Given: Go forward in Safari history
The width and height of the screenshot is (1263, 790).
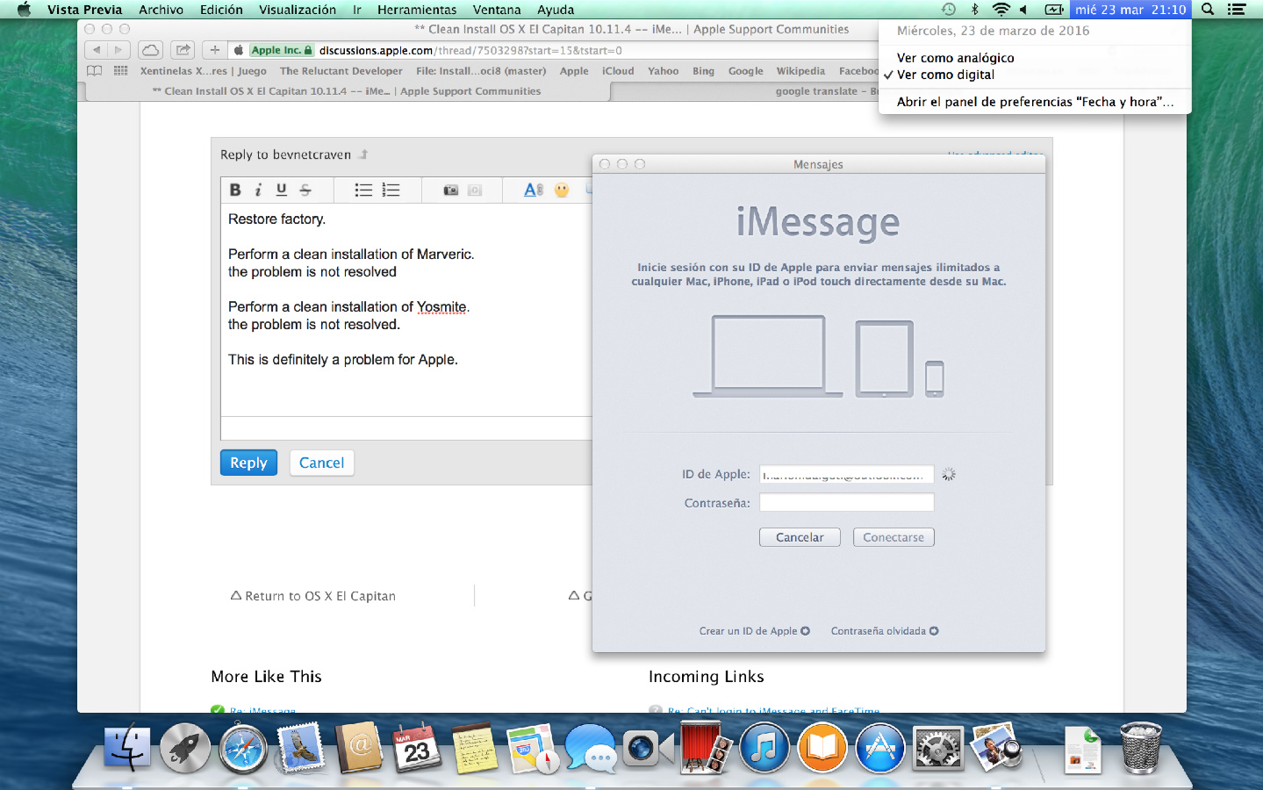Looking at the screenshot, I should [x=118, y=50].
